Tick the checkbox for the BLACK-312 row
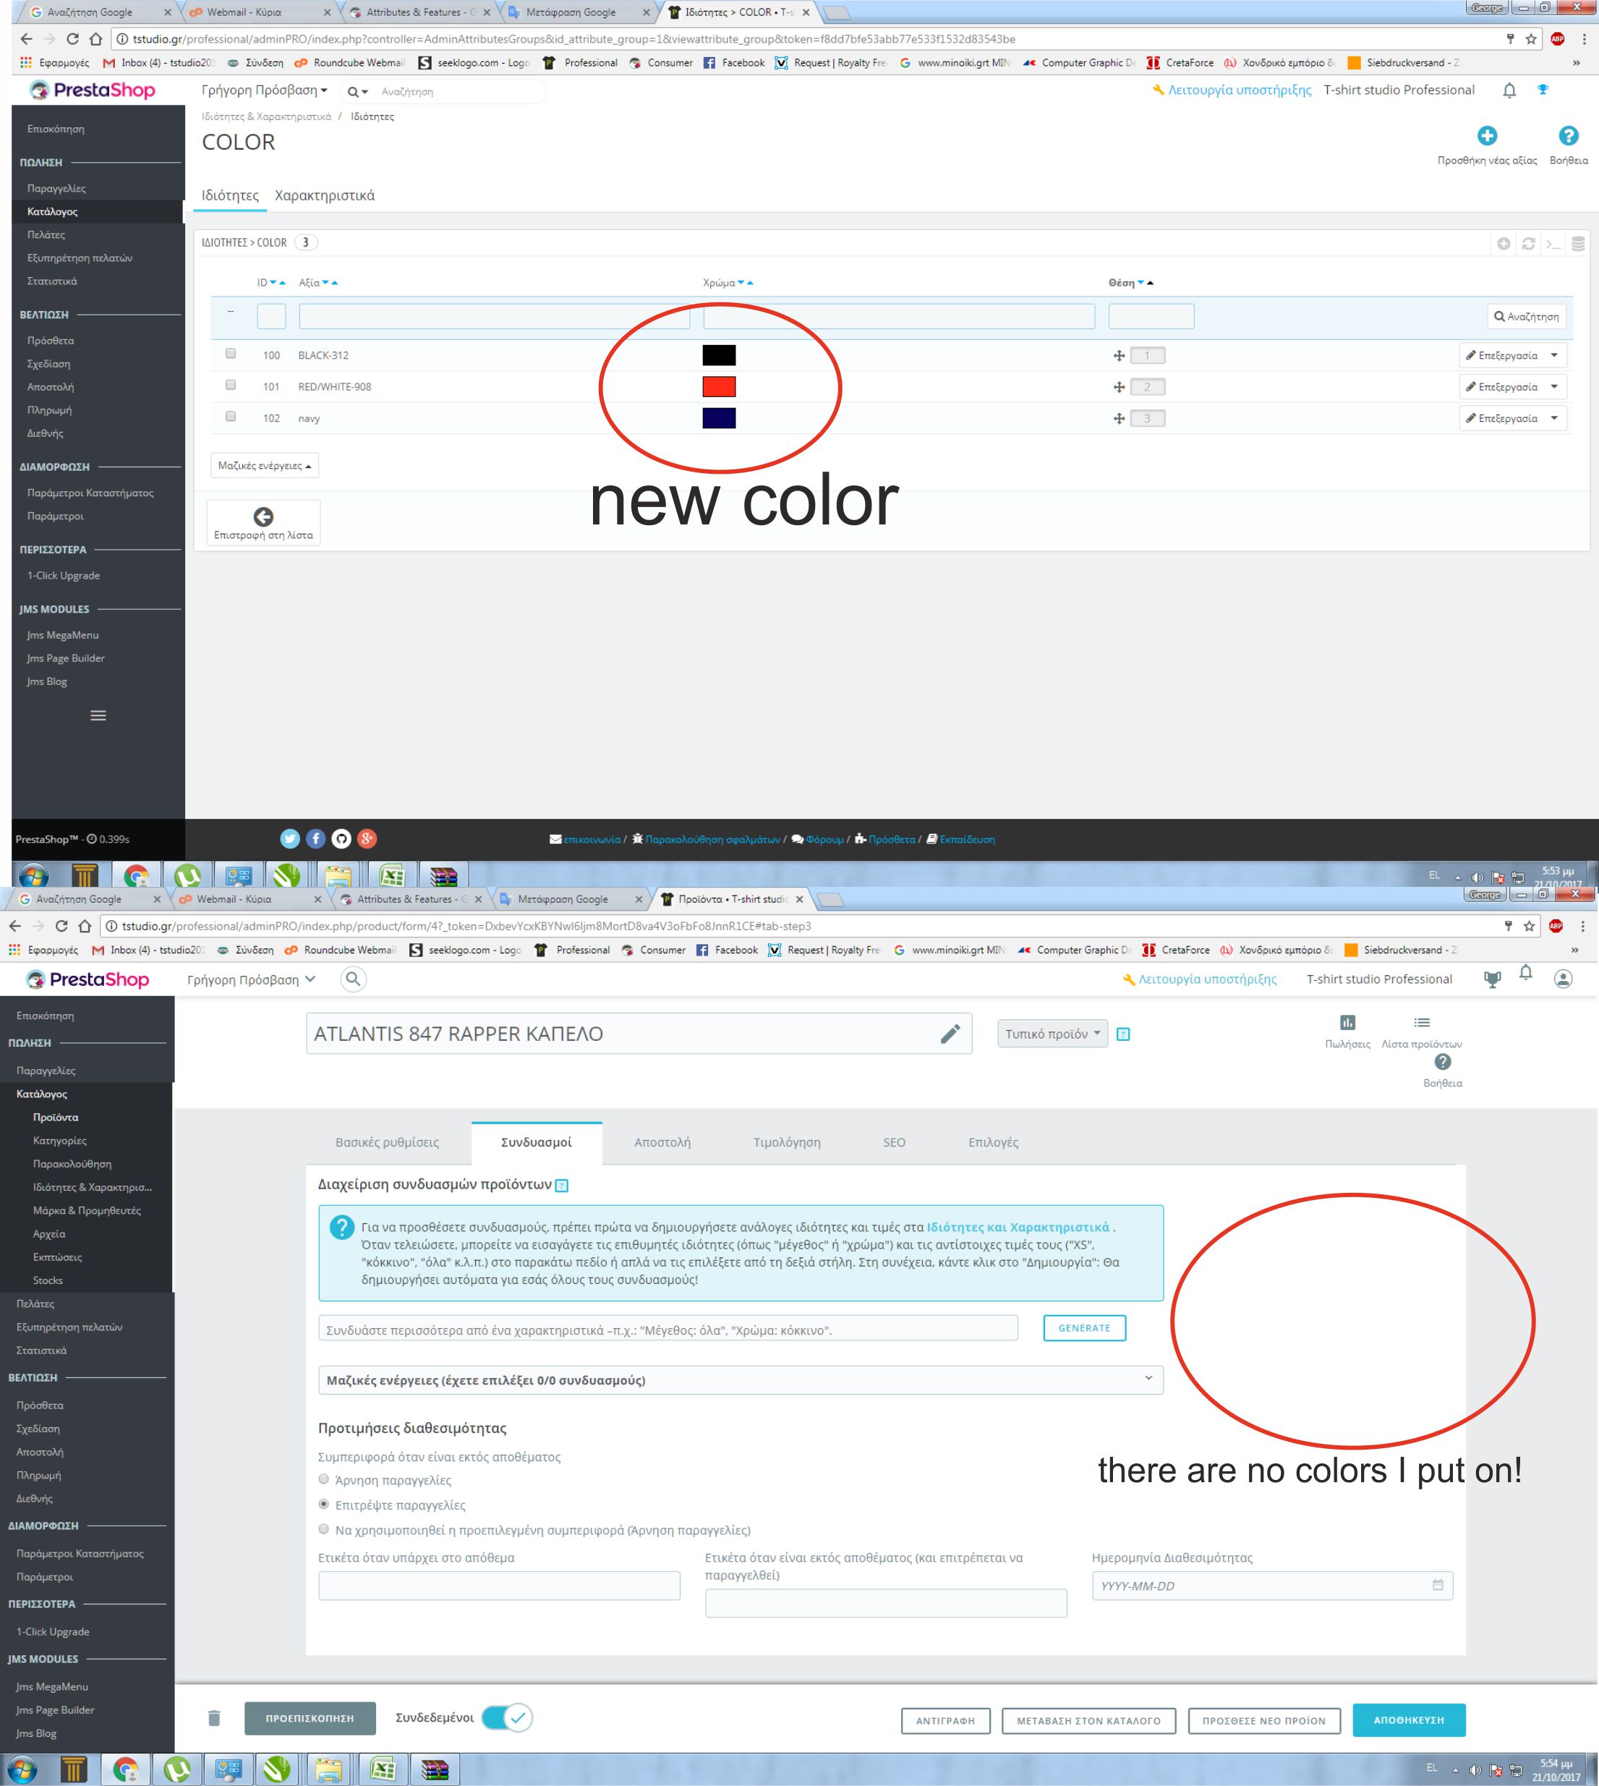Screen dimensions: 1599x1786 230,353
